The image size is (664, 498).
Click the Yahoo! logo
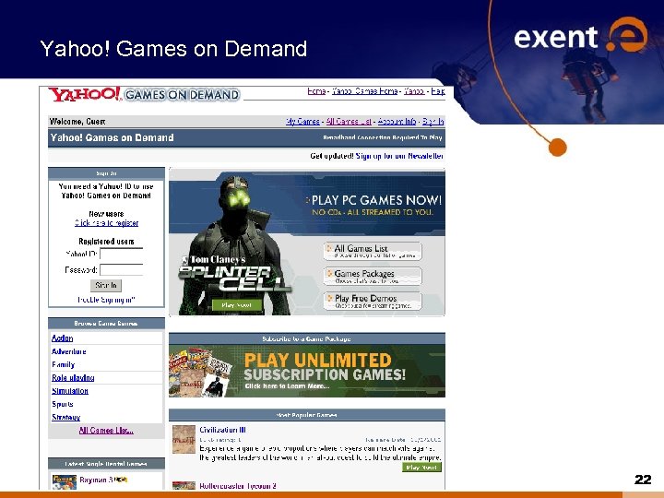[85, 94]
